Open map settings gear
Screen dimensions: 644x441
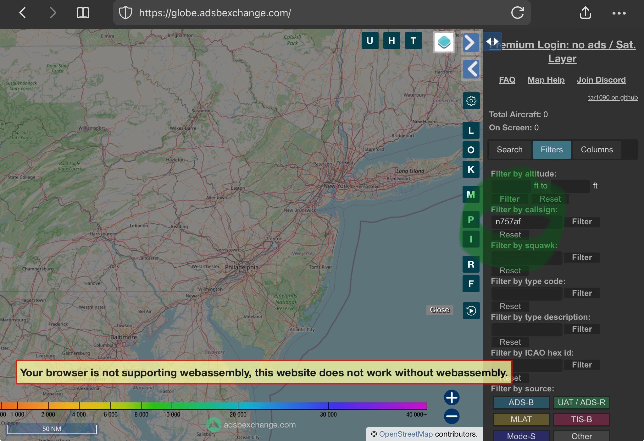[x=471, y=101]
